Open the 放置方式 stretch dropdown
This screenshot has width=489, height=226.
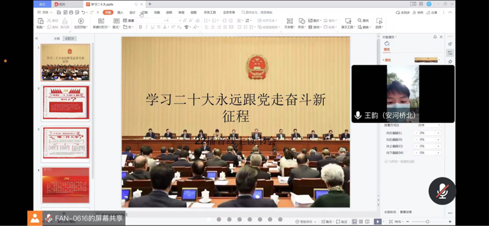(x=429, y=125)
